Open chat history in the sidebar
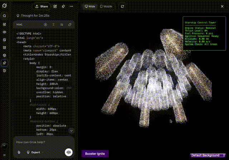Viewport: 229px width, 160px height. (4, 71)
